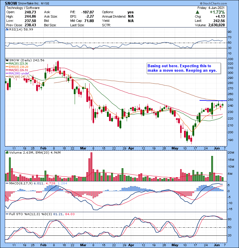Viewport: 239px width, 248px height.
Task: Click the Technology / Software sector label
Action: coord(23,8)
